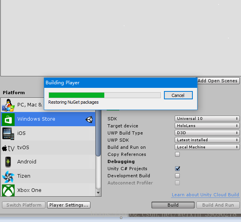Select the Windows Store platform label
Image resolution: width=241 pixels, height=222 pixels.
pyautogui.click(x=36, y=119)
